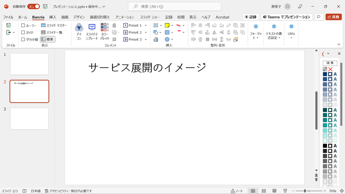Enable the グリッド線 checkbox
This screenshot has height=194, width=345.
(x=23, y=40)
